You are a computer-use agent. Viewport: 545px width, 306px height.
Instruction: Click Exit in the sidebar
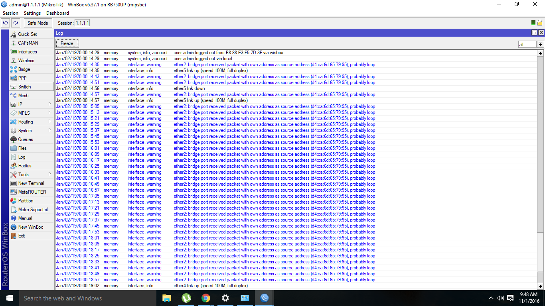point(31,236)
